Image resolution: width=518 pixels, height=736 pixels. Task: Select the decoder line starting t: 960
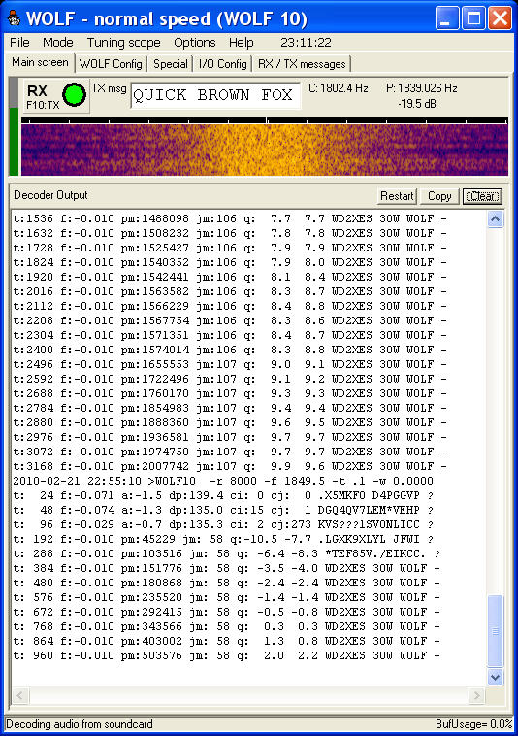point(226,655)
